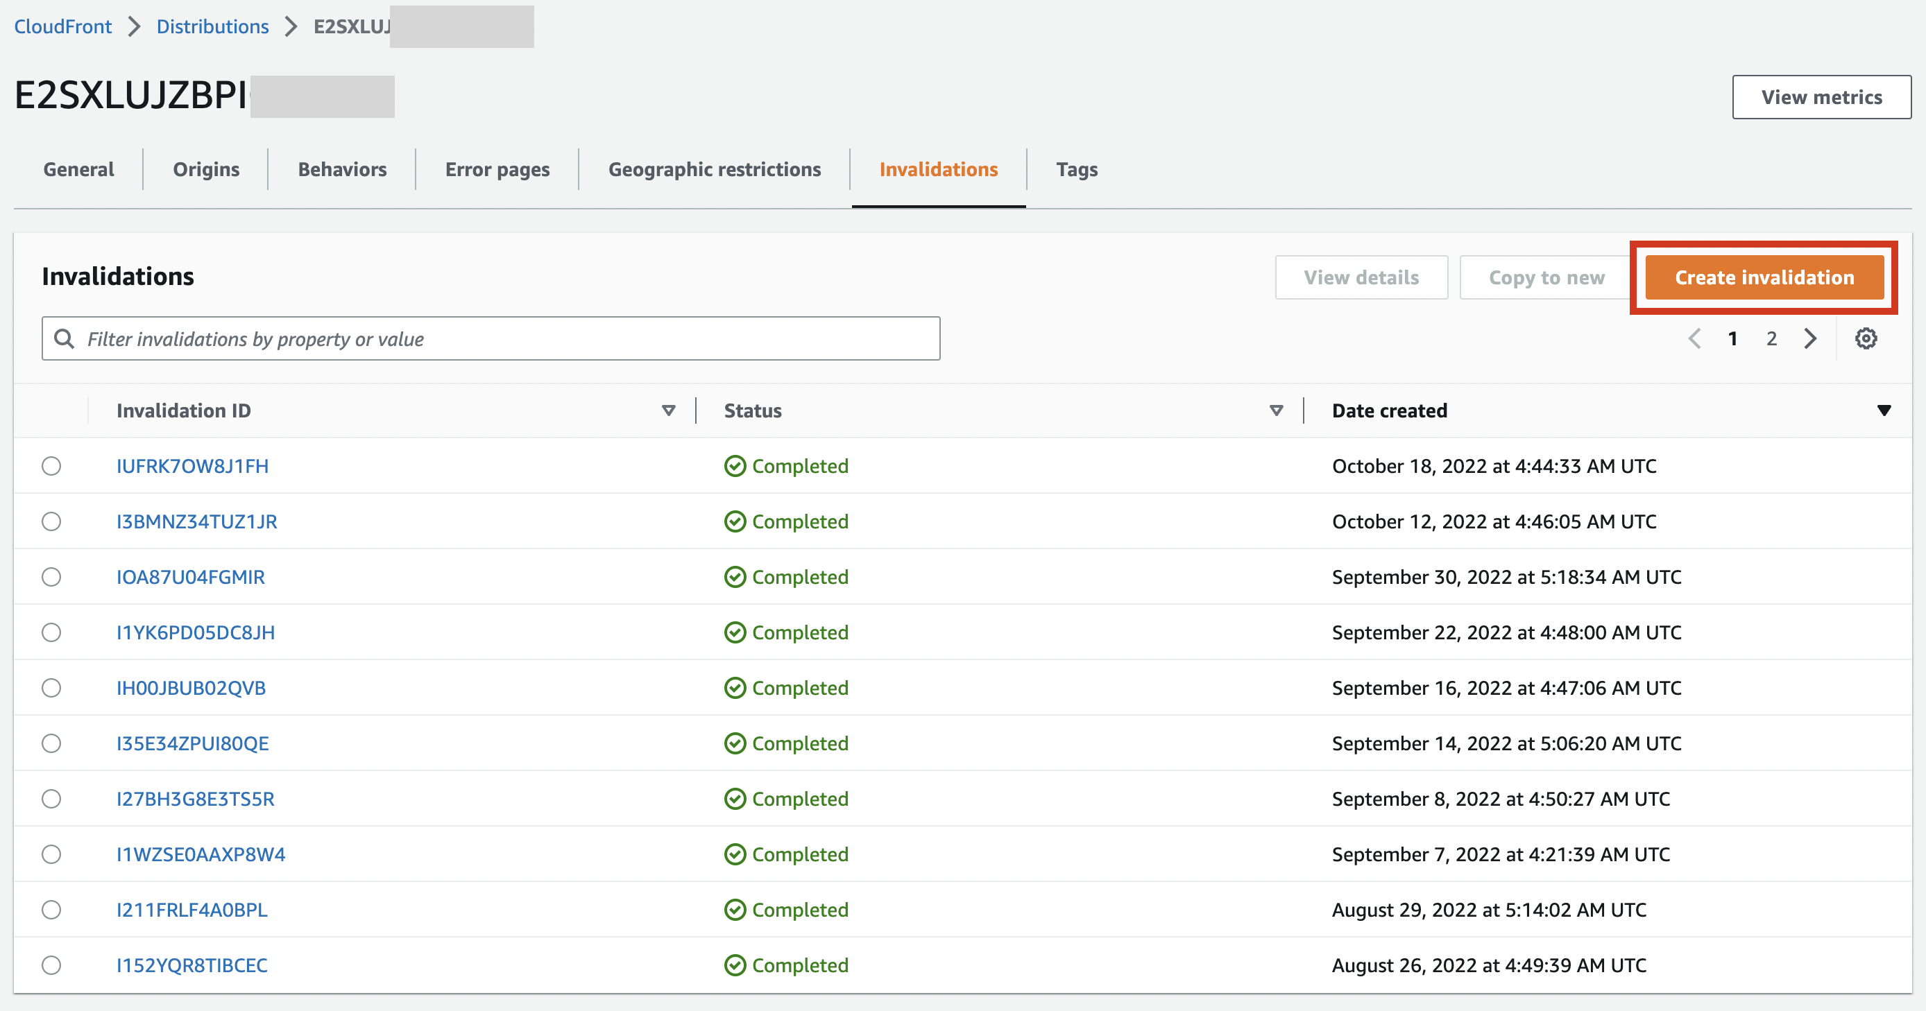Click breadcrumb chevron after Distributions

pyautogui.click(x=291, y=27)
